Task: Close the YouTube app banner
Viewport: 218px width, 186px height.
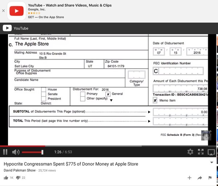Action: coord(4,11)
